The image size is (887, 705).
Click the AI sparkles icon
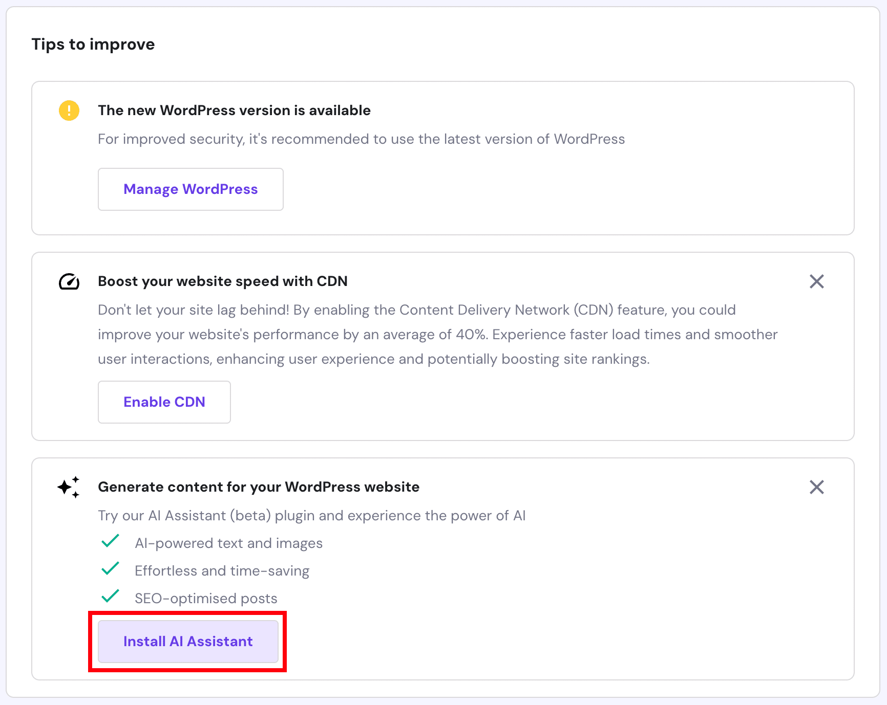tap(68, 487)
